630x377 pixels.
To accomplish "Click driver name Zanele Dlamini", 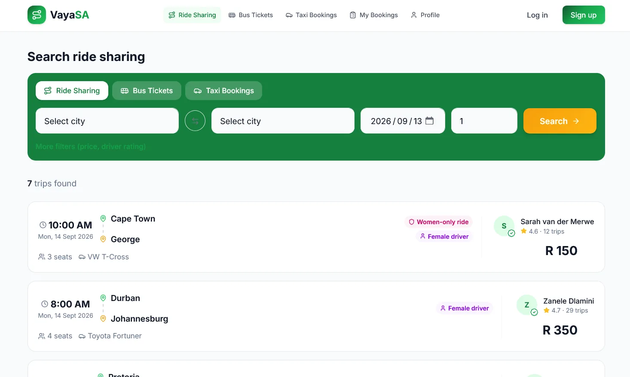I will click(x=569, y=301).
